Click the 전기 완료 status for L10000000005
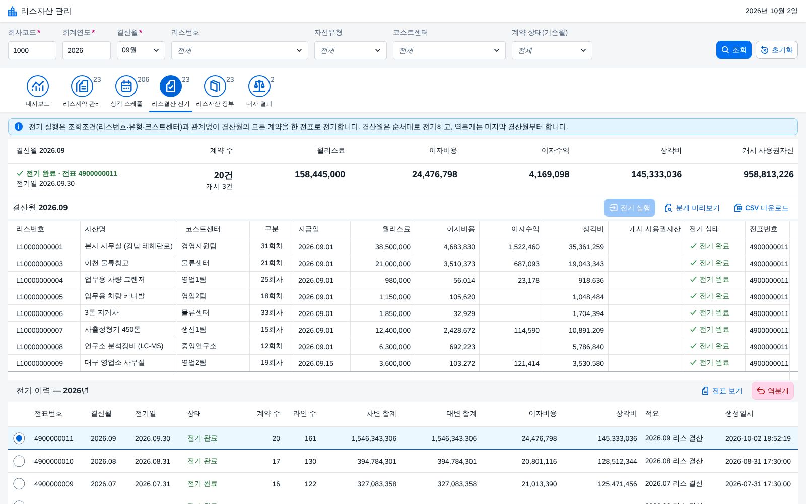Screen dimensions: 806x504 [709, 296]
